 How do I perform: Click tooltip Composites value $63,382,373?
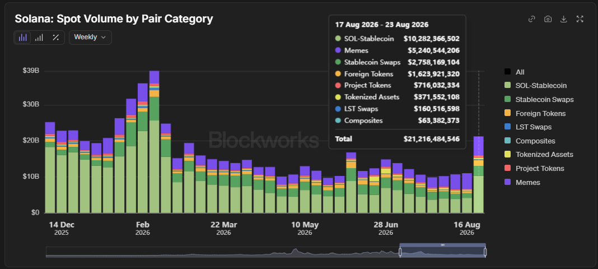coord(438,120)
